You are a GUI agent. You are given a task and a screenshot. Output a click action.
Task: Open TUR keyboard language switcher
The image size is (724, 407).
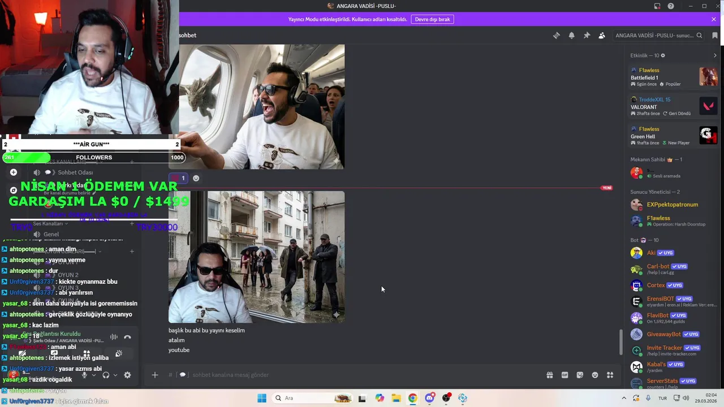pos(662,398)
